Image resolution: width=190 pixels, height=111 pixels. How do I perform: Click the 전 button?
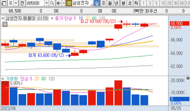(x=22, y=3)
